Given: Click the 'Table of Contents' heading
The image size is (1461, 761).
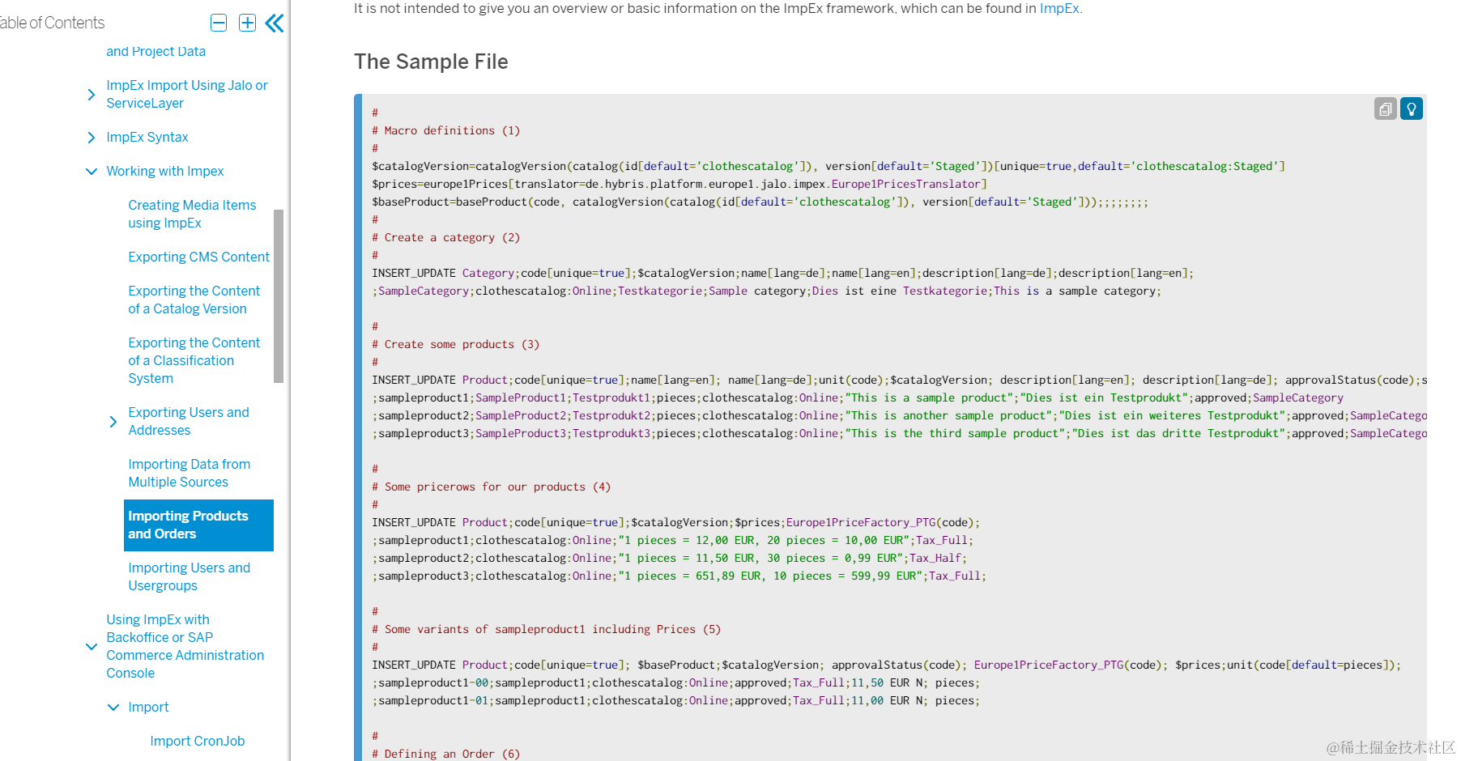Looking at the screenshot, I should pos(52,23).
